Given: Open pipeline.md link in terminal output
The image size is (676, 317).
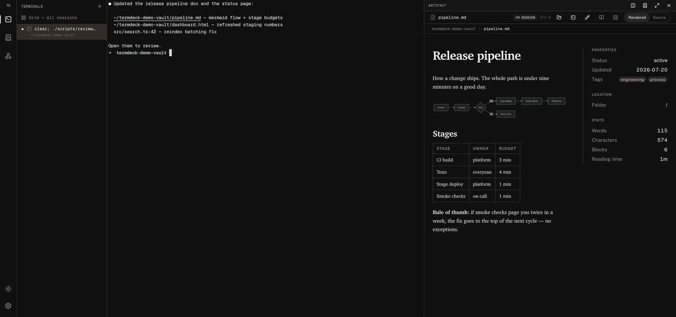Looking at the screenshot, I should (x=157, y=18).
